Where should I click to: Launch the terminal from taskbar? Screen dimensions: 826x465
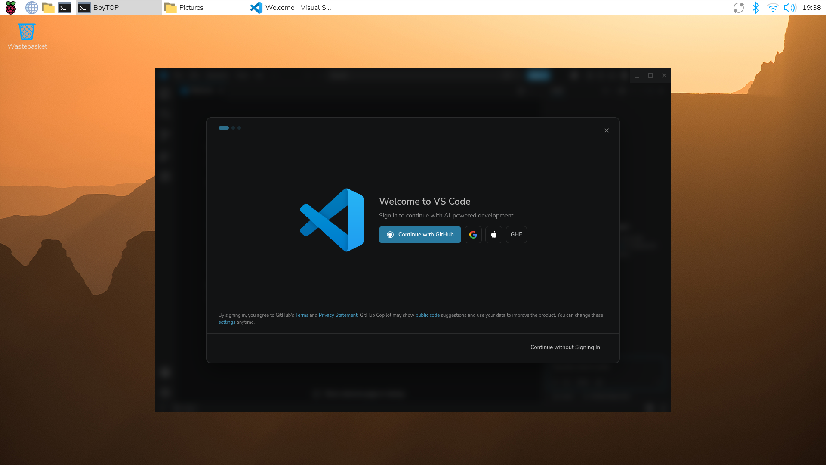tap(65, 8)
